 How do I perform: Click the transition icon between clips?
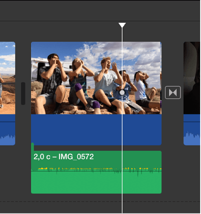[x=173, y=93]
